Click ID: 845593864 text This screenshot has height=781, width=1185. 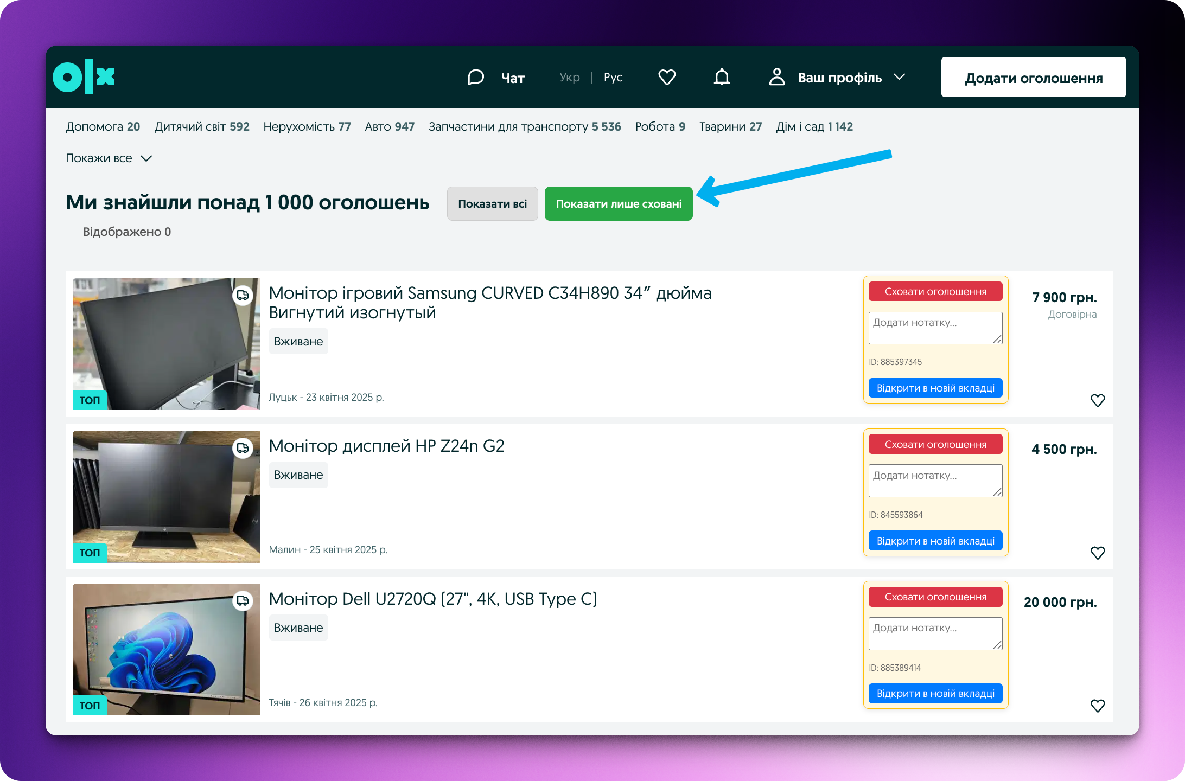(x=896, y=515)
